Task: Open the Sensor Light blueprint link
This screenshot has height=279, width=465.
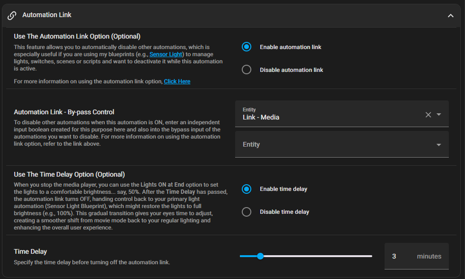Action: 166,54
